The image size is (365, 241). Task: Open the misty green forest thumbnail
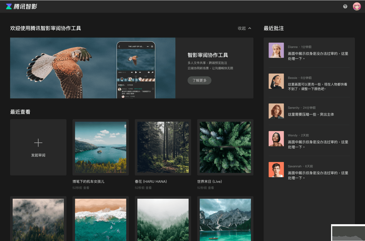point(163,220)
